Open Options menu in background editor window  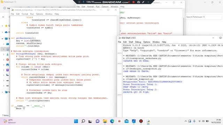[x=105, y=7]
